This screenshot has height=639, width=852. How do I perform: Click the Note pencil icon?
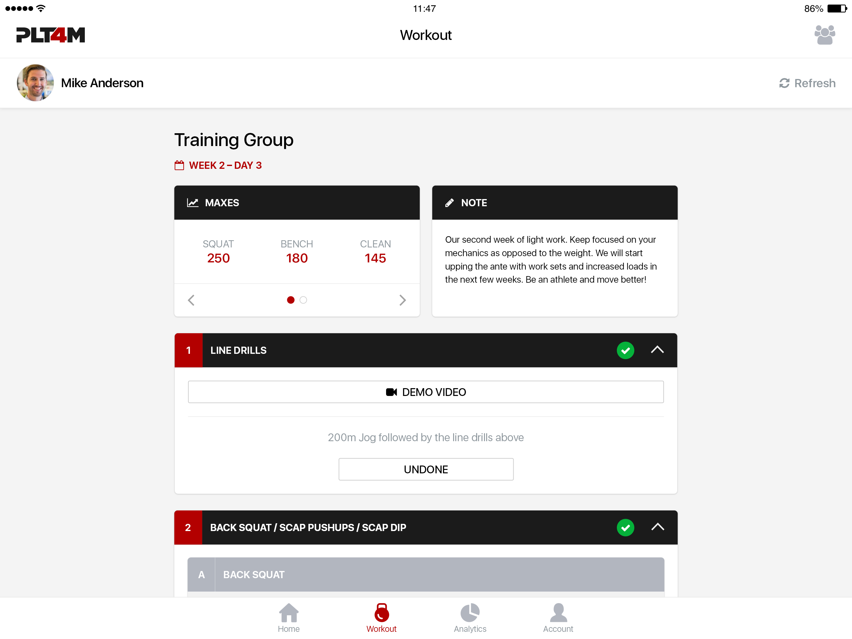tap(449, 203)
